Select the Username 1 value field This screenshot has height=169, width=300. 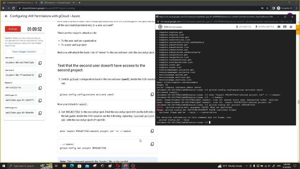(20, 62)
